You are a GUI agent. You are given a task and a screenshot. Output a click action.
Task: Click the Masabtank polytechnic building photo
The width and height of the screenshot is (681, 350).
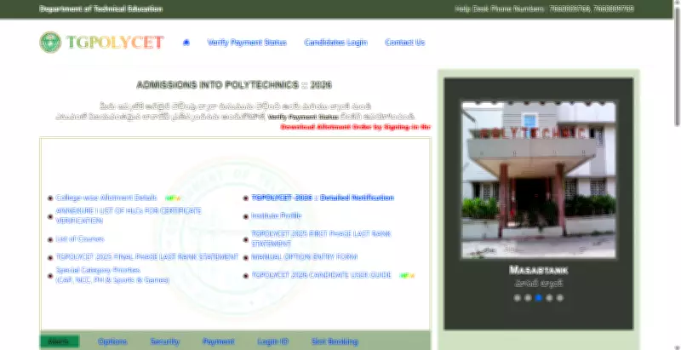[539, 180]
